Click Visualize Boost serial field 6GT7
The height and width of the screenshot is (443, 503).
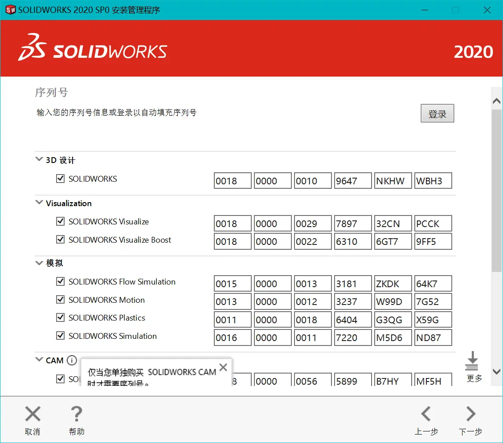pyautogui.click(x=393, y=241)
